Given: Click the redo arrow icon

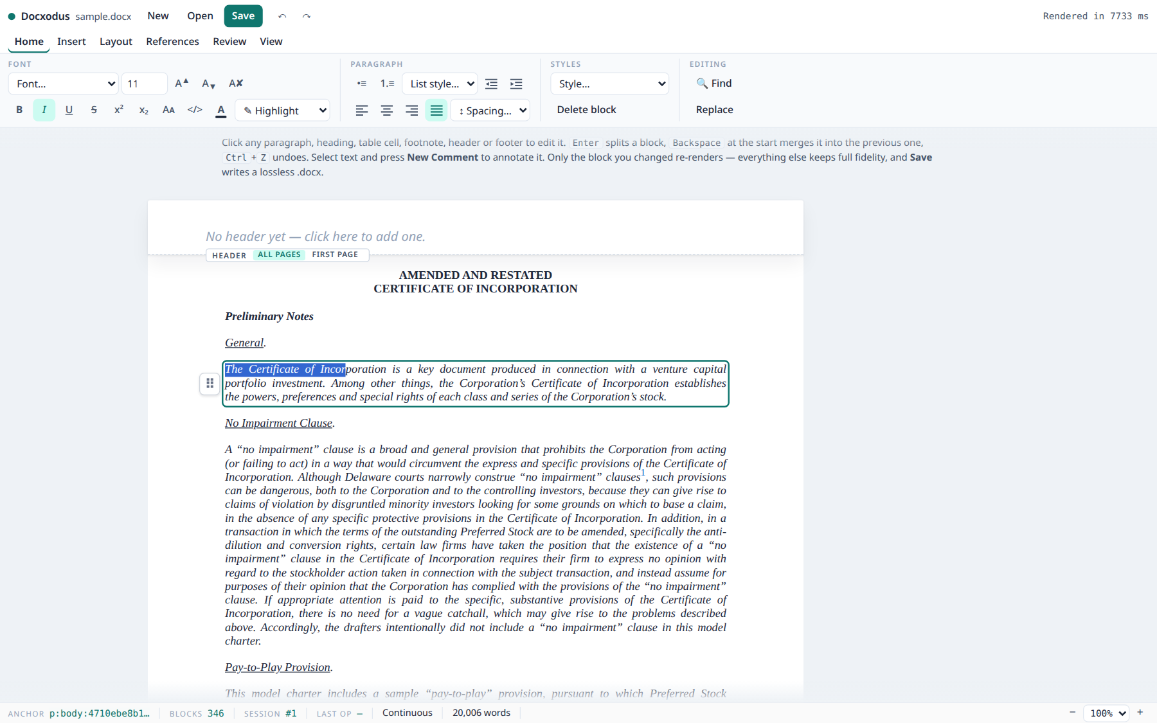Looking at the screenshot, I should click(x=307, y=16).
